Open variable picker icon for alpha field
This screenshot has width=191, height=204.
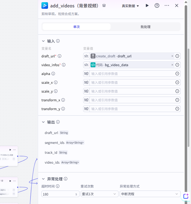(x=177, y=74)
